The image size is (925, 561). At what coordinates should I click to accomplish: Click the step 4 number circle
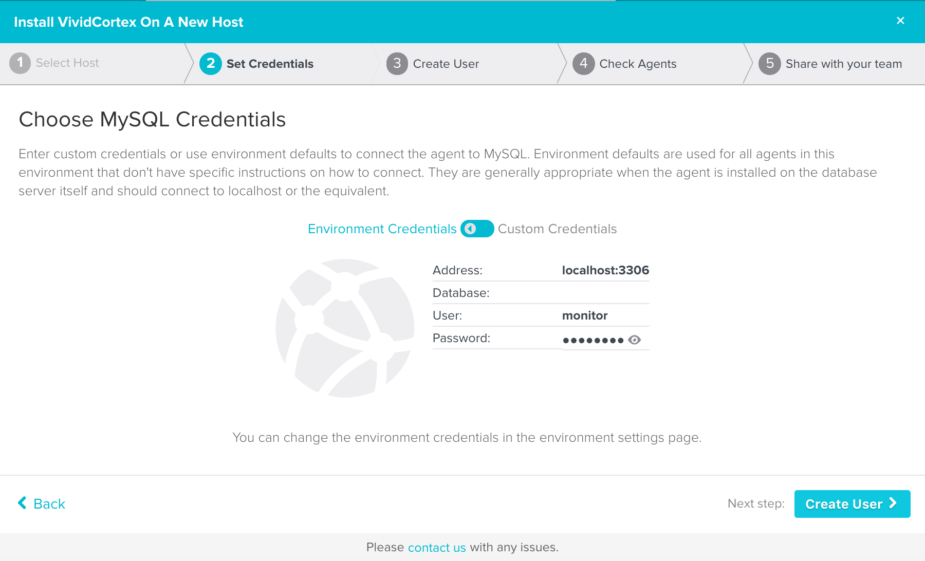[x=583, y=64]
